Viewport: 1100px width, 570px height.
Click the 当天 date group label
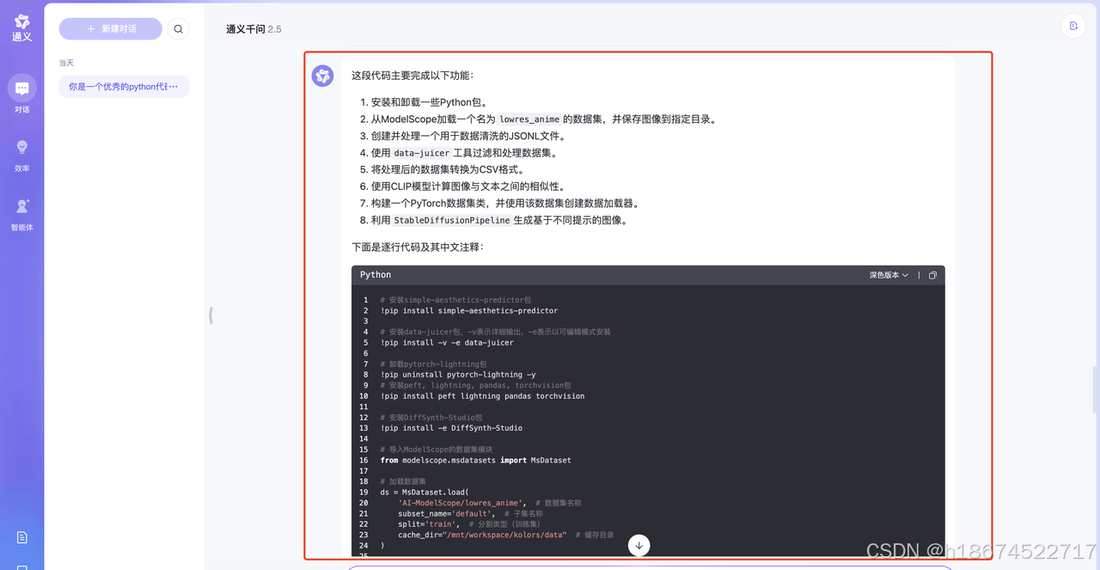[x=66, y=63]
